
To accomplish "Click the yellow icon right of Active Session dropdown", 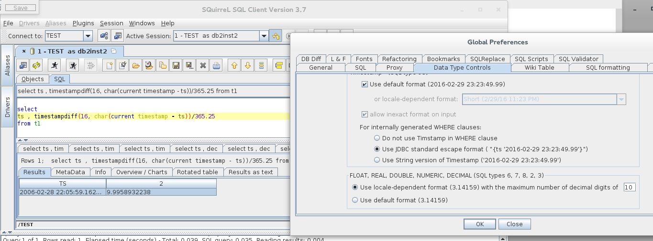I will pos(276,36).
